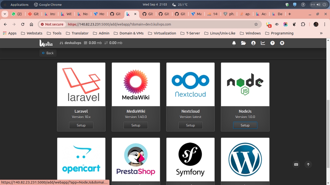Click the date and time clock in top panel
The height and width of the screenshot is (185, 330).
tap(155, 4)
